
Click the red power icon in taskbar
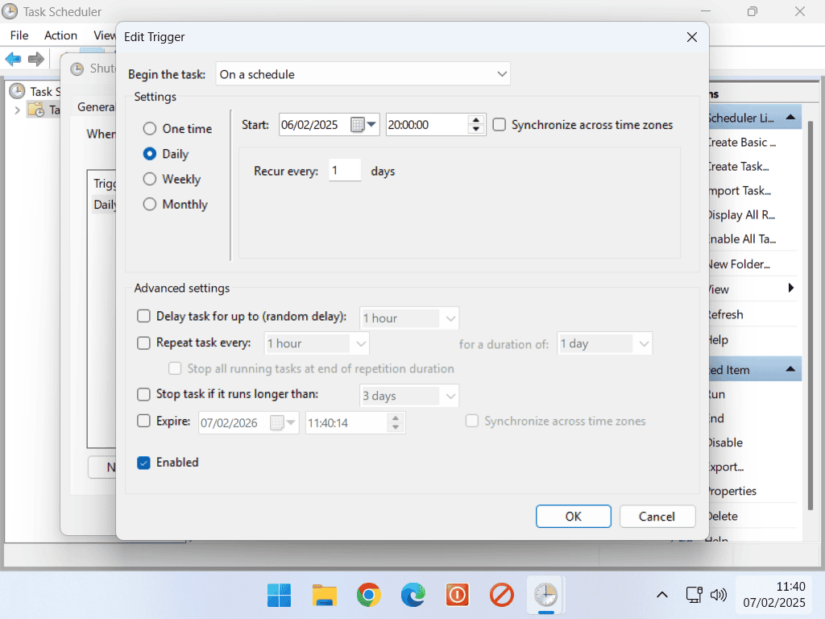pos(458,596)
